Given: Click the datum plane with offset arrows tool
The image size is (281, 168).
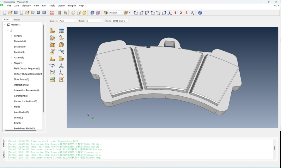Looking at the screenshot, I should tap(52, 72).
